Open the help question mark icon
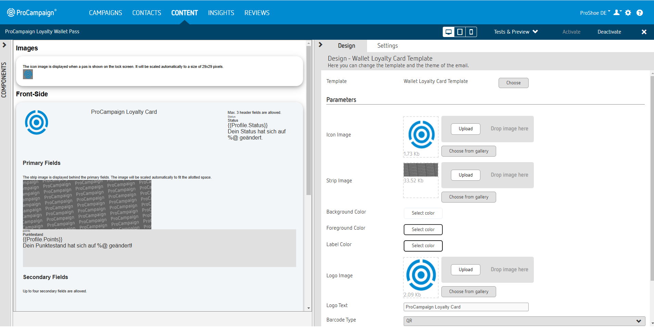654x327 pixels. coord(640,13)
